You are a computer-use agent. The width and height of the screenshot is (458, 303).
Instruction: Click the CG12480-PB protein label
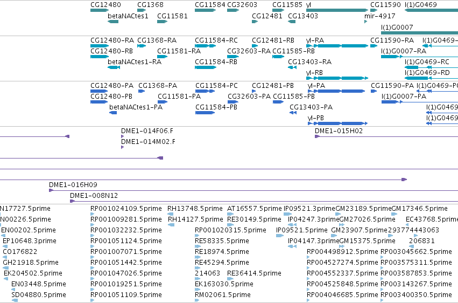[x=111, y=96]
